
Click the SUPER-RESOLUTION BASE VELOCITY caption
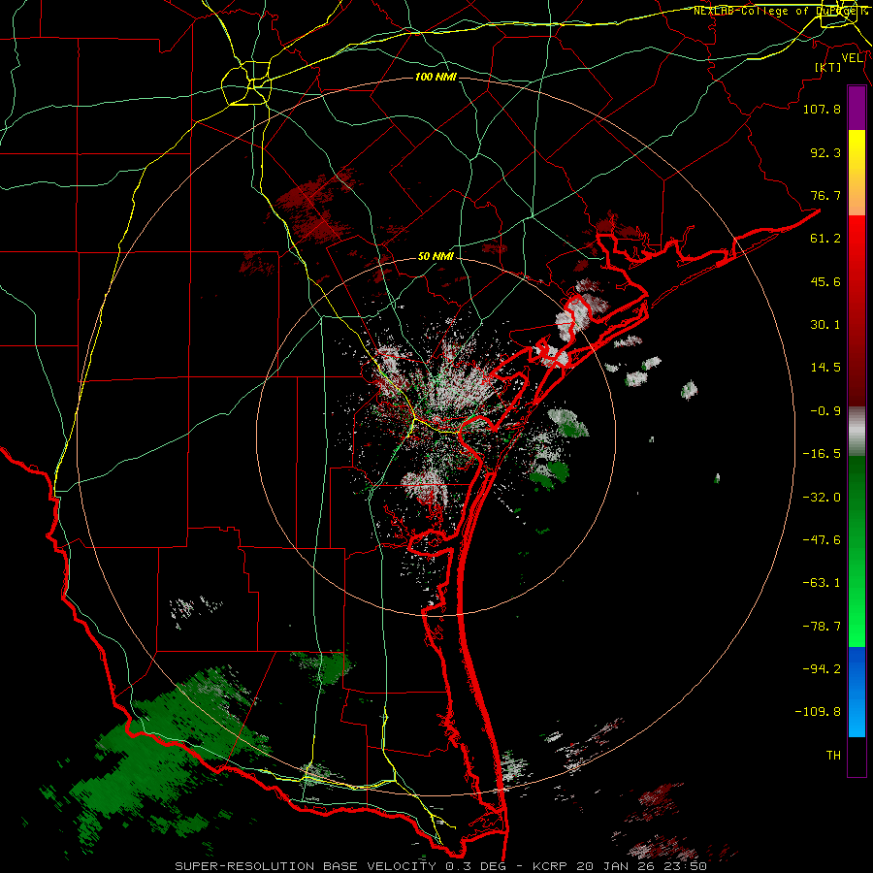[x=306, y=866]
